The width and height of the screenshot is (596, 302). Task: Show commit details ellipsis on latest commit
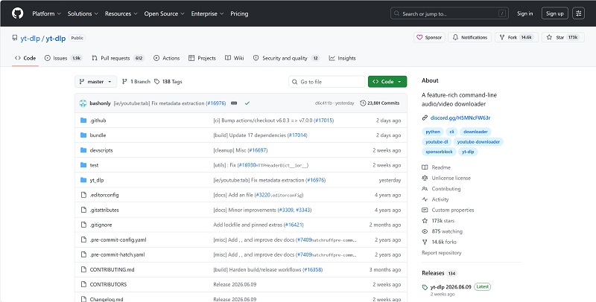(x=234, y=103)
